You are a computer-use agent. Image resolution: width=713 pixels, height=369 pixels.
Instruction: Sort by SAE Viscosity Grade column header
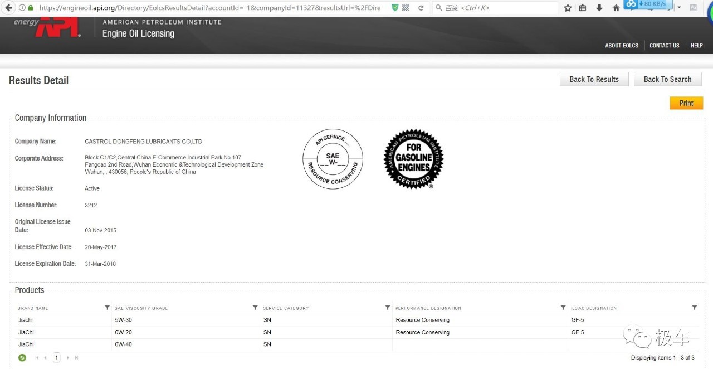(x=141, y=308)
